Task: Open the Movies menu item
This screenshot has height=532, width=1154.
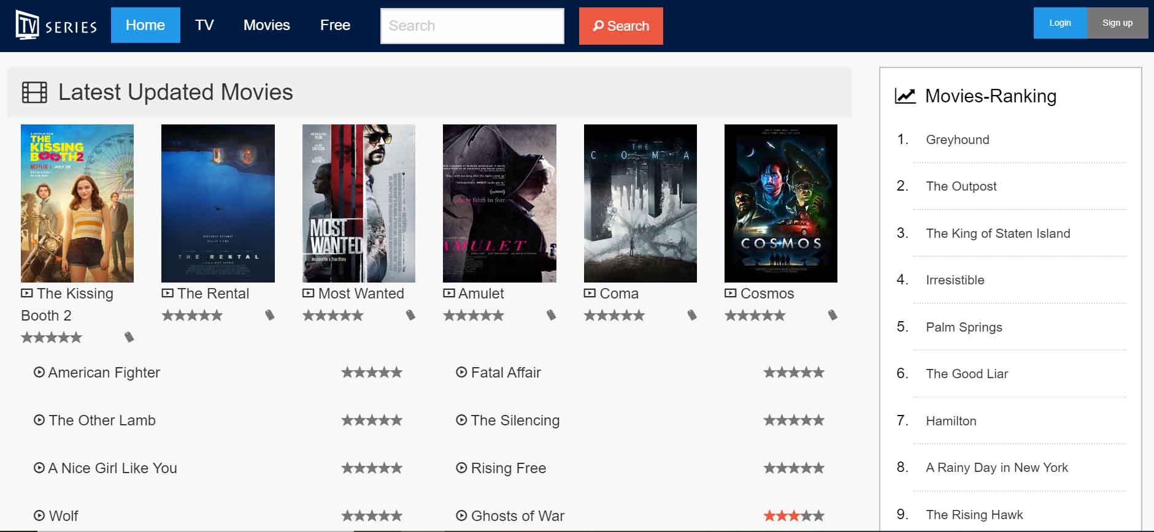Action: coord(267,25)
